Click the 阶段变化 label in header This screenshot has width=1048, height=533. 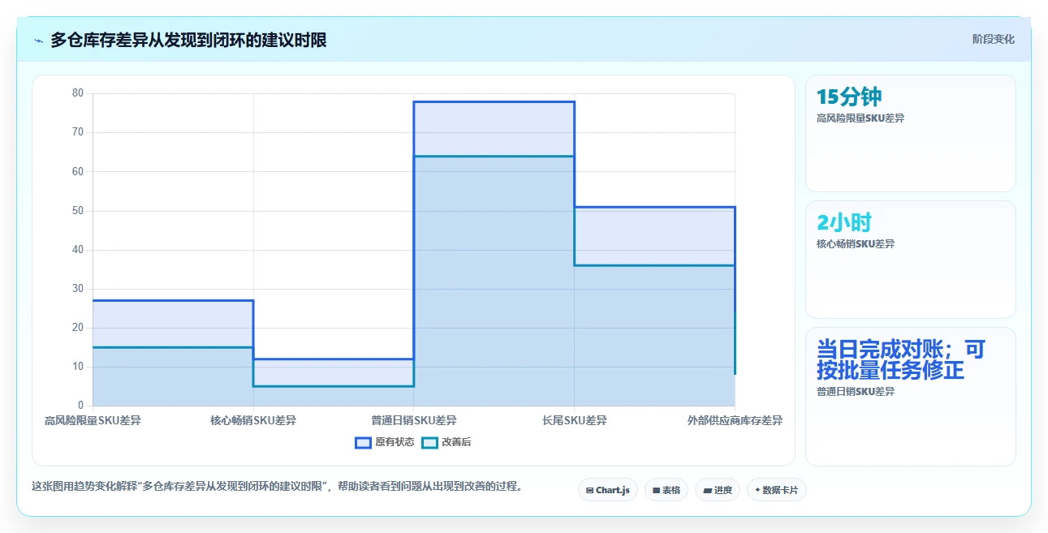click(x=994, y=39)
